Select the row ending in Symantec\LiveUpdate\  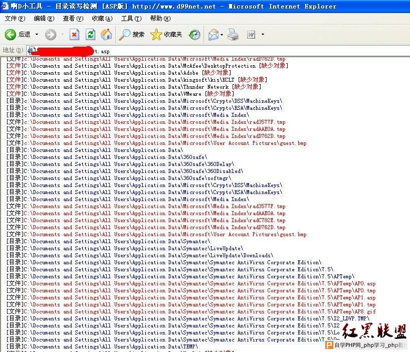point(125,248)
